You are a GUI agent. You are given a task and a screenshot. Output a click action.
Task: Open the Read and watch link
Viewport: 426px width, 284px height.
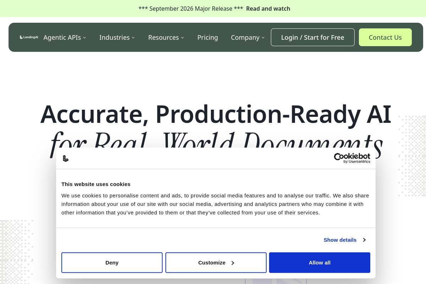tap(268, 9)
